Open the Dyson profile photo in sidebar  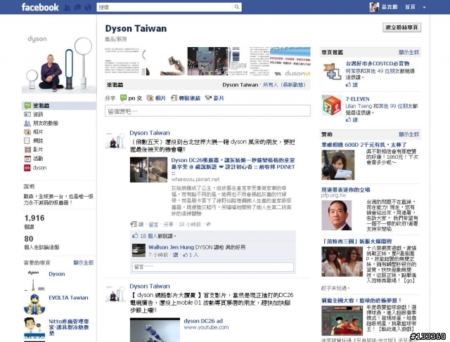pos(59,64)
